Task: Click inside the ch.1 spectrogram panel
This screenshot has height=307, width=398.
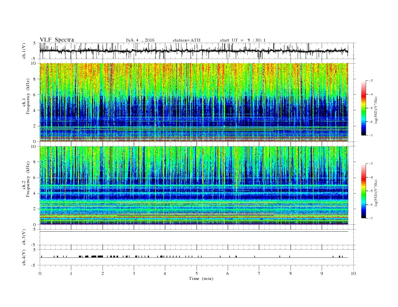Action: tap(194, 102)
